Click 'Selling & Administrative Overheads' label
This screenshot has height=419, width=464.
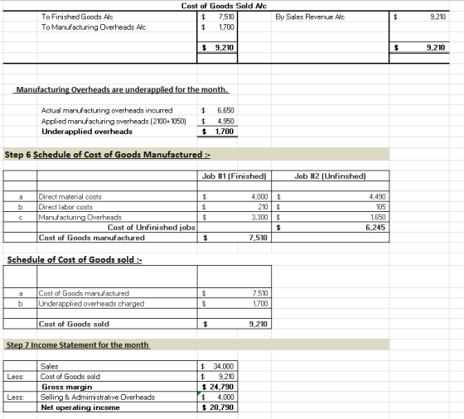click(98, 397)
